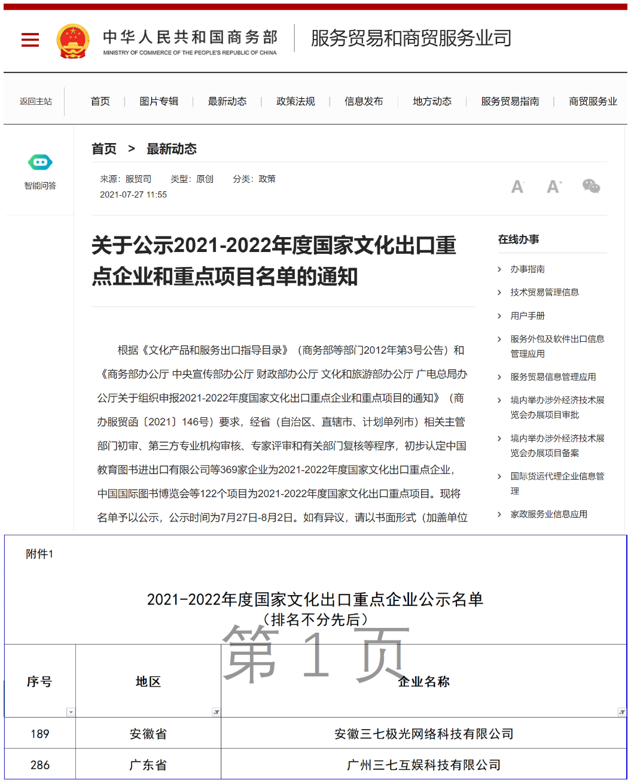Select the 附件1 label
This screenshot has height=783, width=631.
pos(39,554)
